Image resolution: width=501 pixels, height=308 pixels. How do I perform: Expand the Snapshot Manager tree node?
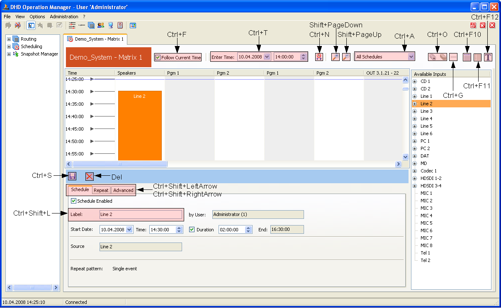click(9, 54)
